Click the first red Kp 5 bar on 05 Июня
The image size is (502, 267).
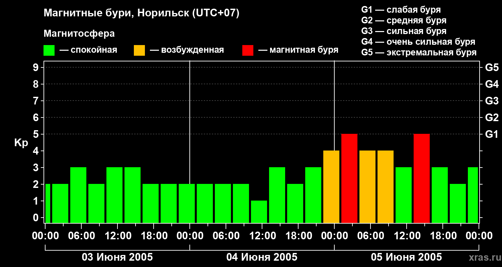click(349, 178)
